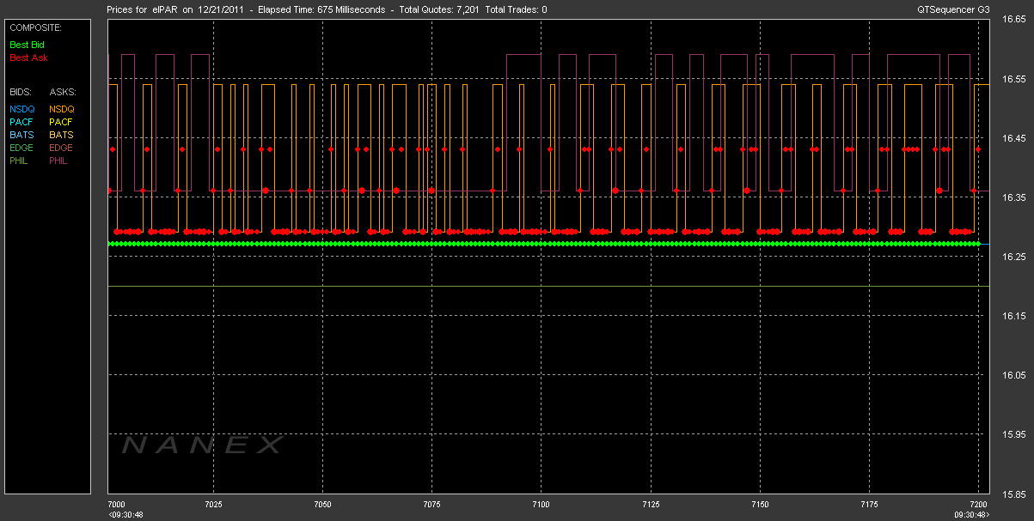Image resolution: width=1034 pixels, height=521 pixels.
Task: Click the Best Bid legend entry
Action: (27, 45)
